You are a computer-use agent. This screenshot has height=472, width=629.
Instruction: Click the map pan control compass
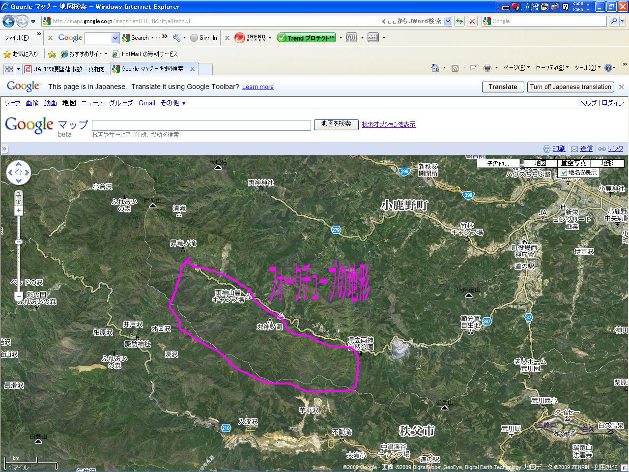19,173
